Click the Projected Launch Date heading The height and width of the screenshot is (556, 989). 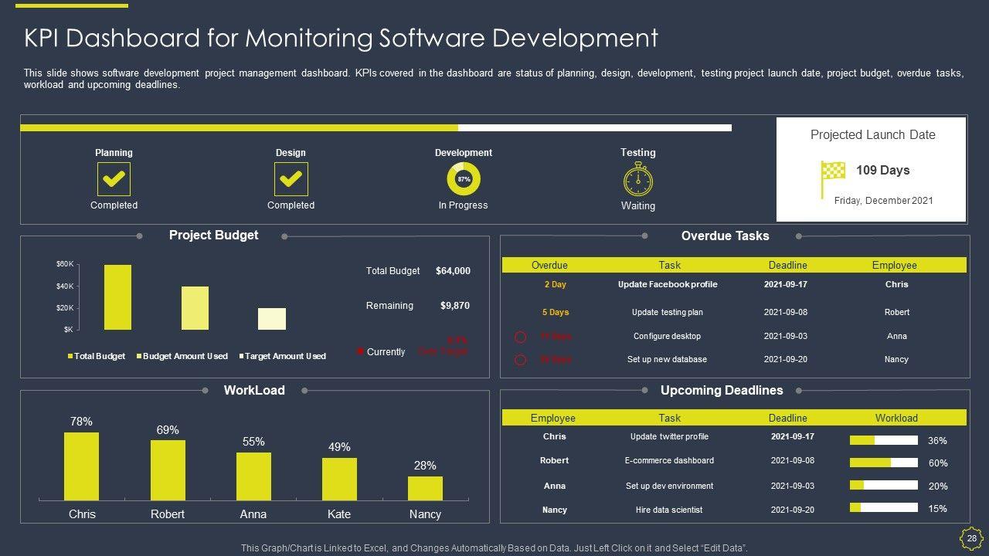click(x=873, y=135)
